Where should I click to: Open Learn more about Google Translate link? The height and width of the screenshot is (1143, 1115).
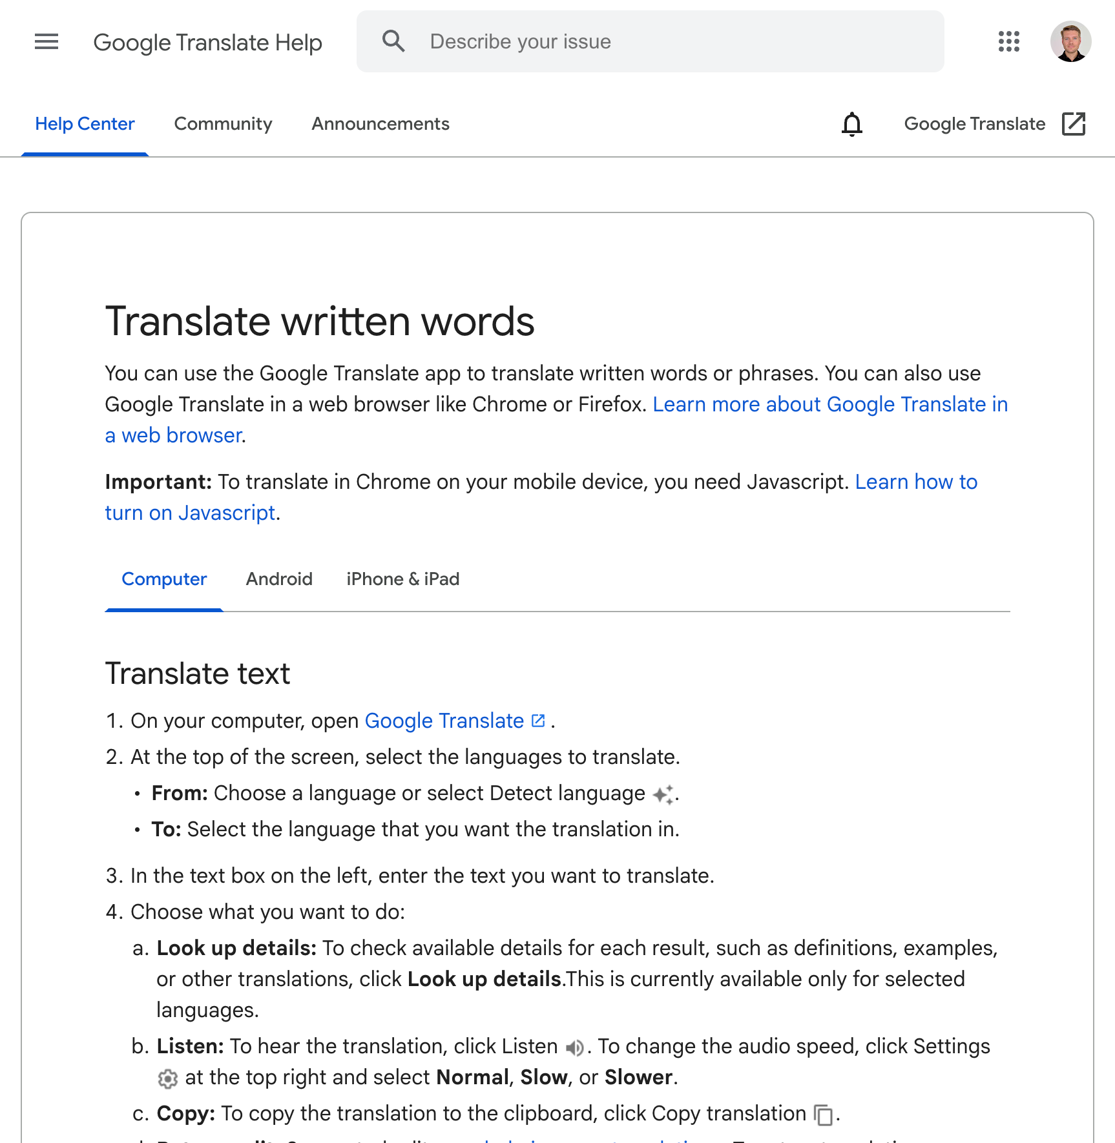click(x=829, y=405)
